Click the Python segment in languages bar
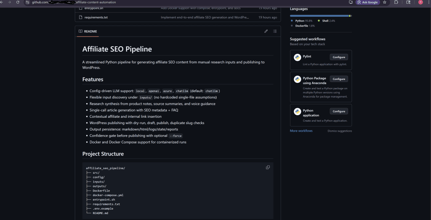 pos(319,16)
